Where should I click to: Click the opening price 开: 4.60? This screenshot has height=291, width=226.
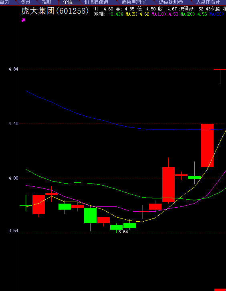(x=103, y=9)
